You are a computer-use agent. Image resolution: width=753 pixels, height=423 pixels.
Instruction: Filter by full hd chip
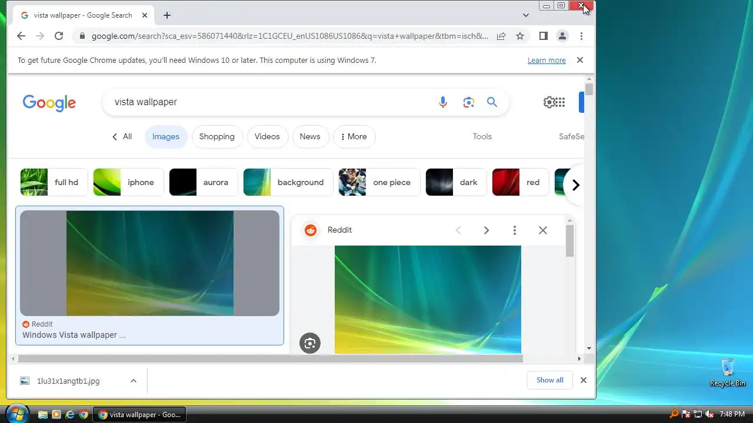click(54, 182)
